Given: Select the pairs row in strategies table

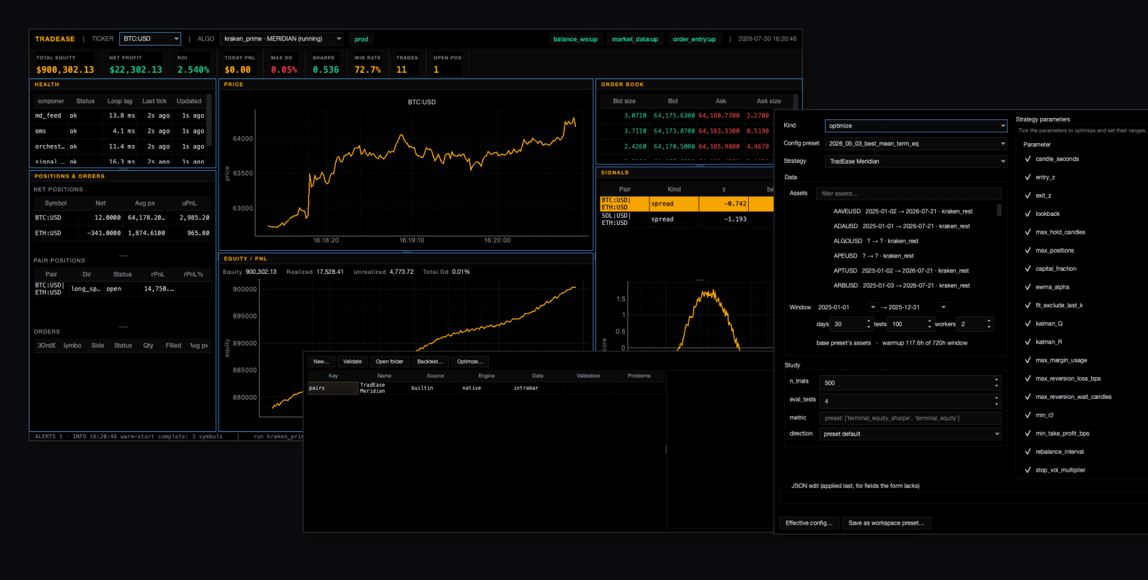Looking at the screenshot, I should pos(486,388).
